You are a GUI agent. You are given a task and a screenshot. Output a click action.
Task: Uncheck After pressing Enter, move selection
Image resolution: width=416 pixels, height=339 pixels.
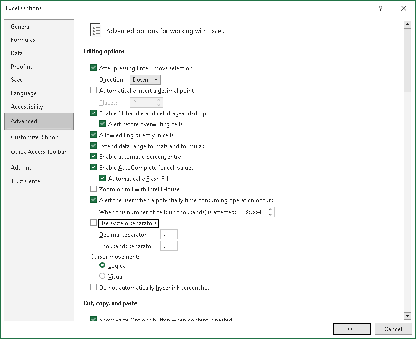pos(94,68)
